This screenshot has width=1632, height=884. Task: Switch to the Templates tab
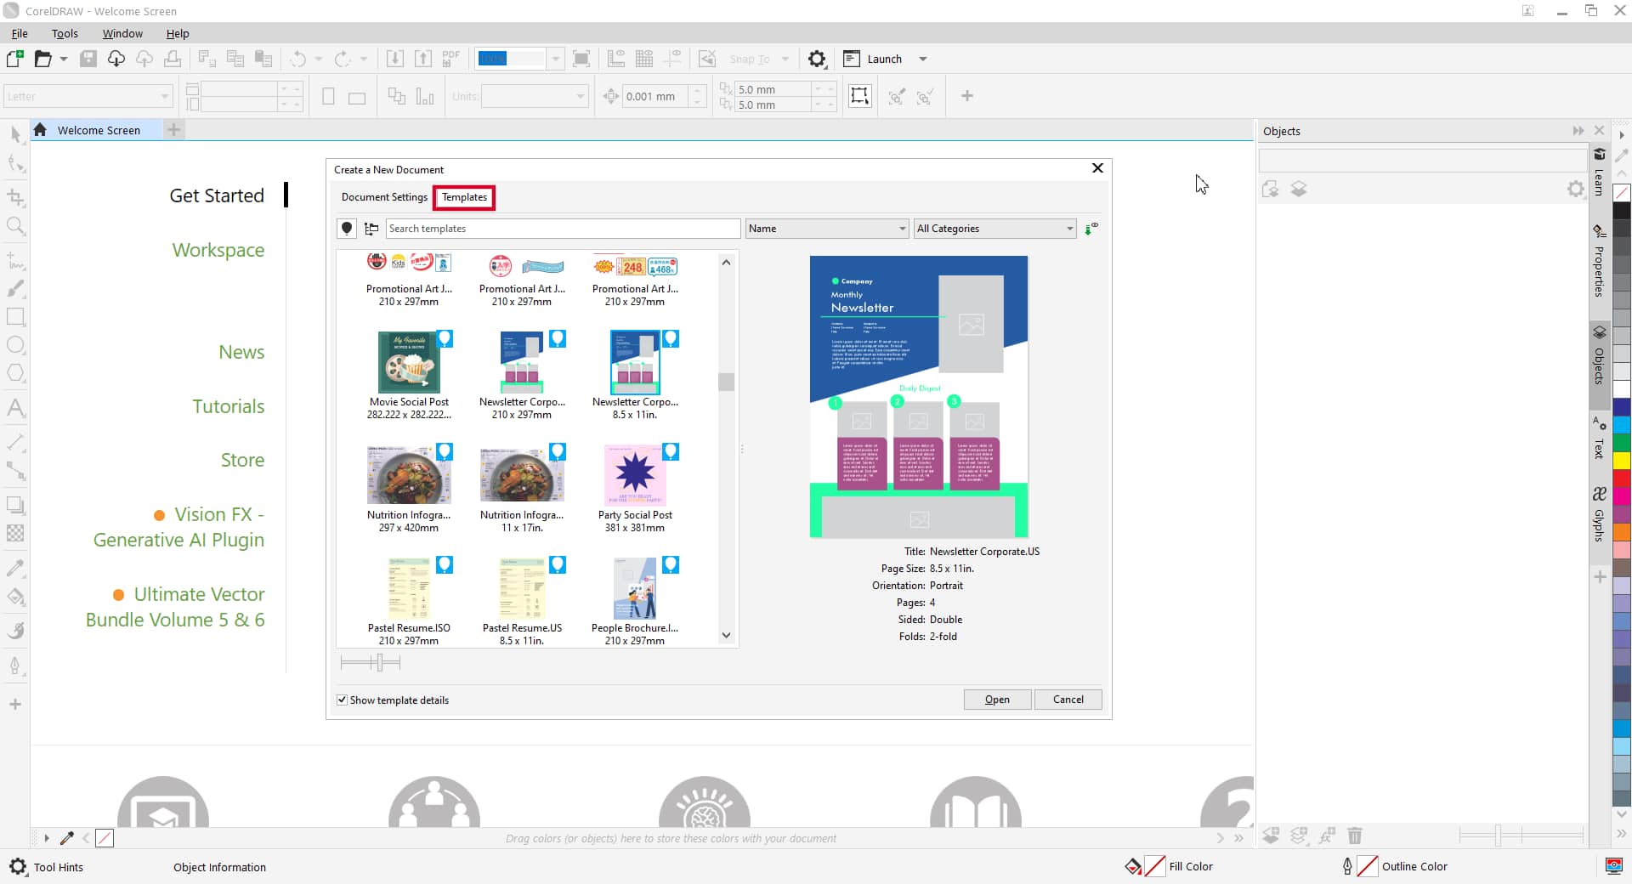point(464,197)
